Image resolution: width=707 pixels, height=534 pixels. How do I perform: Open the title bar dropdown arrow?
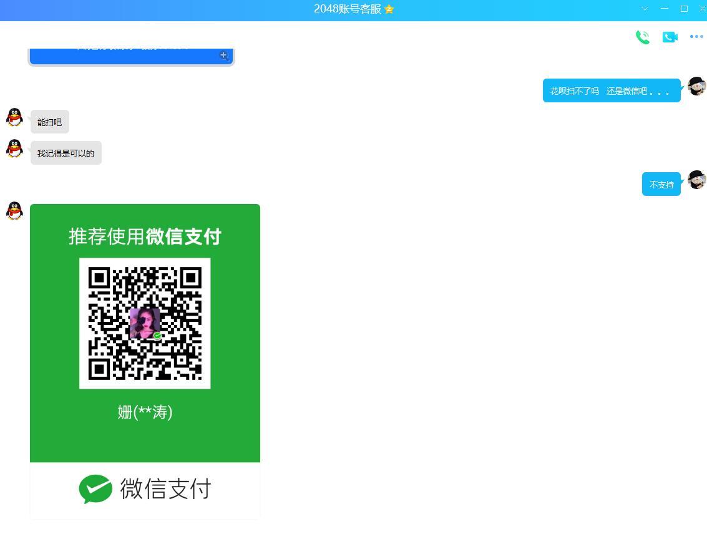coord(645,9)
